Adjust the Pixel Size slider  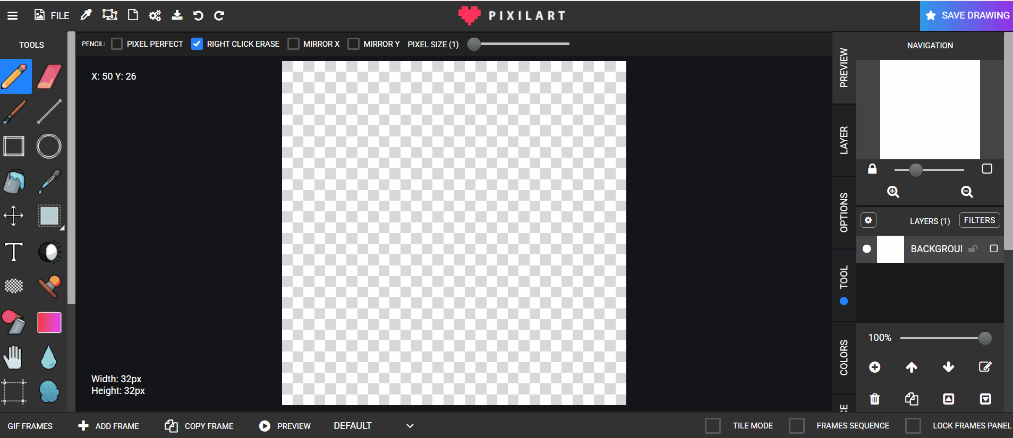point(518,44)
